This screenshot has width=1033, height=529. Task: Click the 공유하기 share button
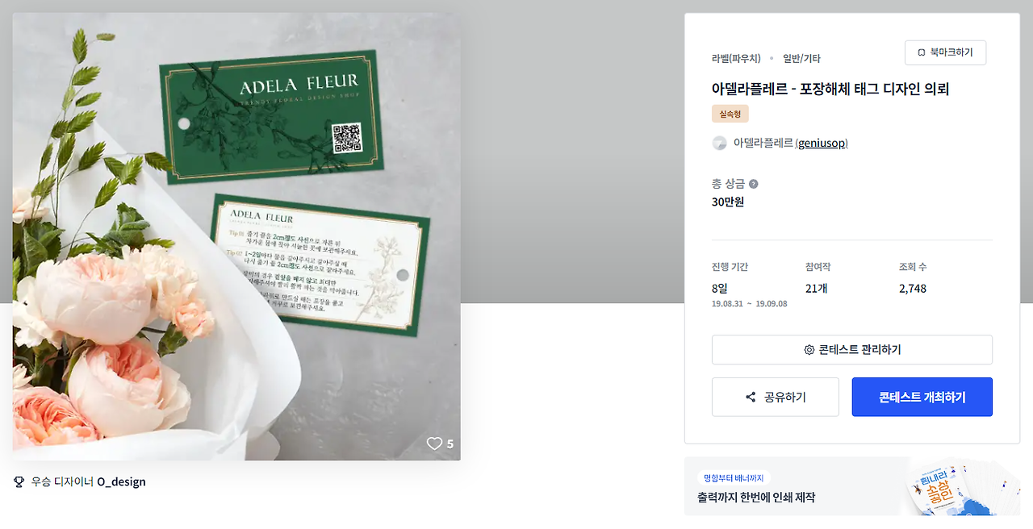776,397
